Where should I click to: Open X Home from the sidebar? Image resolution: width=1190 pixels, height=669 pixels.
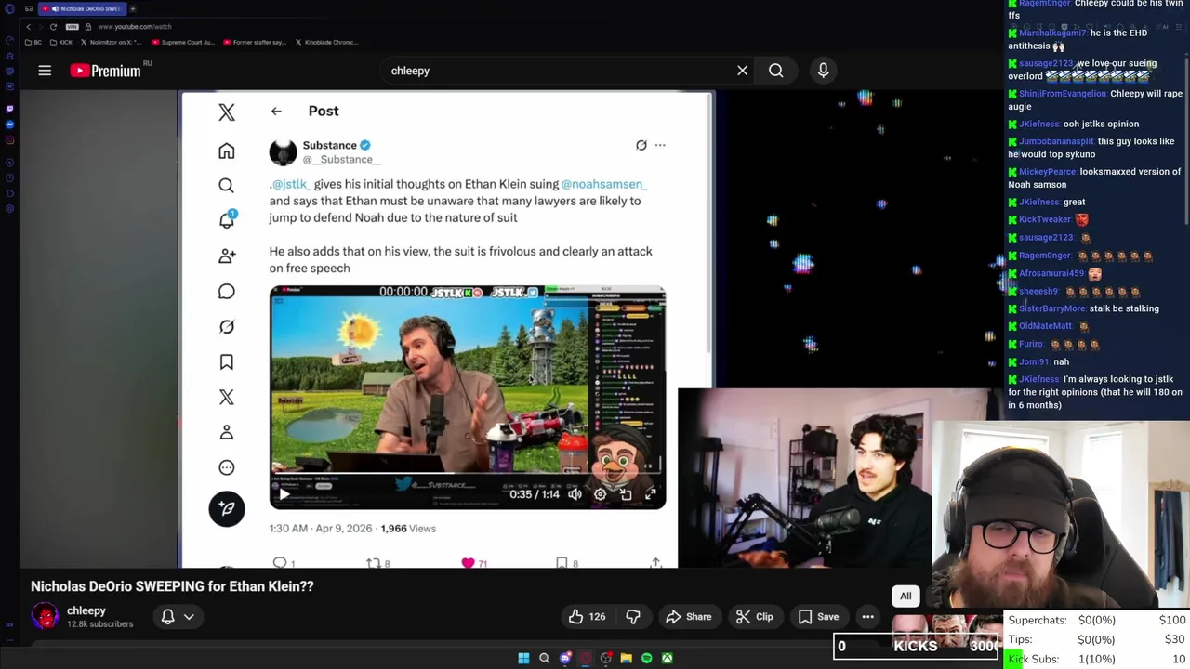click(227, 151)
